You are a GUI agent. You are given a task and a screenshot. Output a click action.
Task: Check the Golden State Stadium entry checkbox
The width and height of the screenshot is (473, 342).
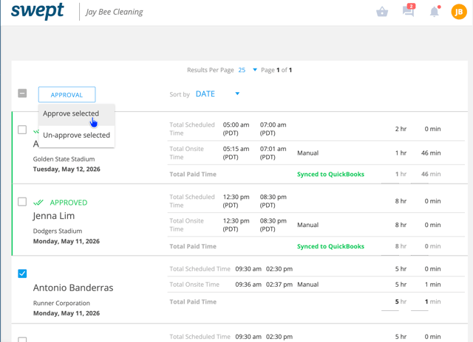point(22,130)
